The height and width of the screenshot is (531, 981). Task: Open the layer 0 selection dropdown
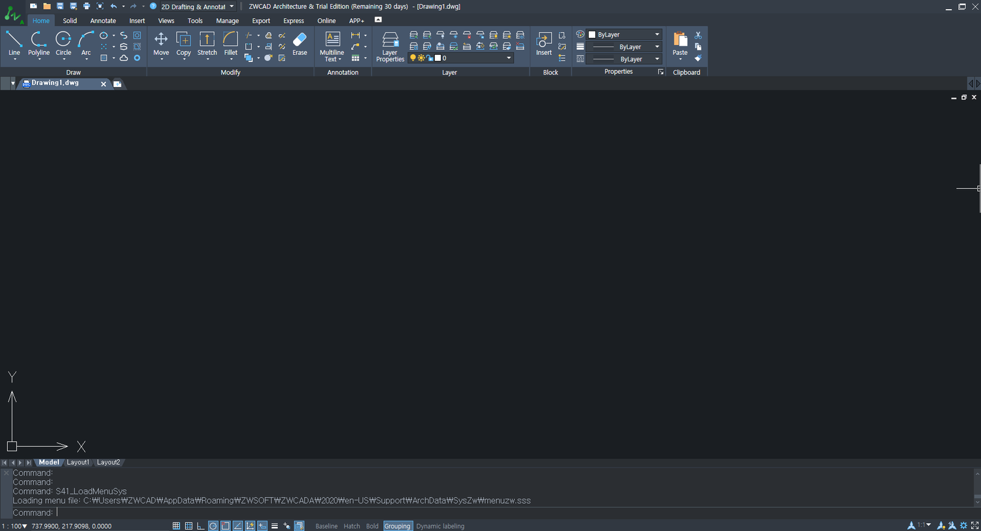(x=460, y=58)
